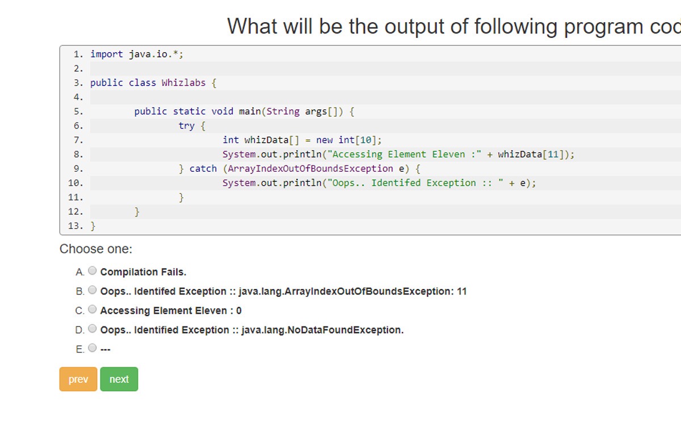The image size is (681, 425).
Task: Click the 'Choose one:' prompt text
Action: click(x=96, y=249)
